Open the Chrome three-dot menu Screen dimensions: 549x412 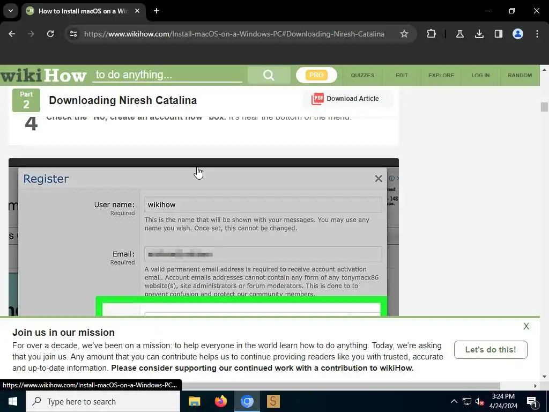coord(537,34)
